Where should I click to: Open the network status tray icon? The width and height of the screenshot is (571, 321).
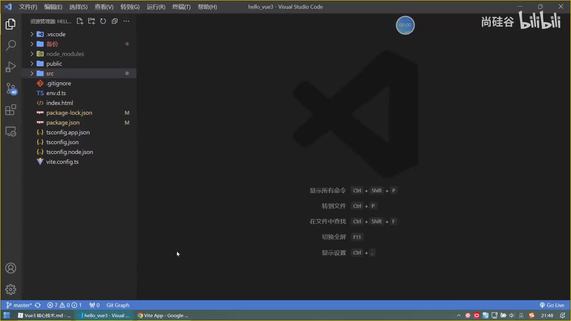[494, 315]
